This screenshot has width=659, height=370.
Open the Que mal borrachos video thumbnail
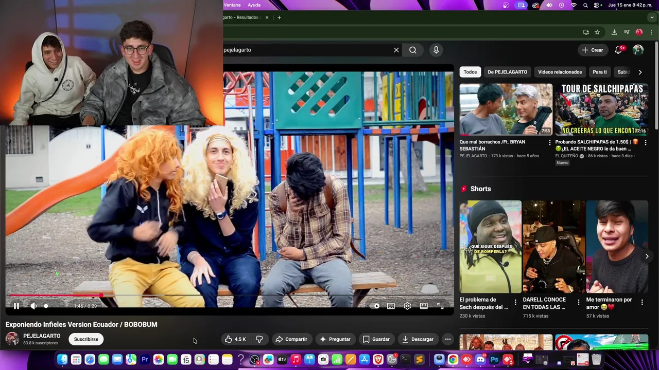click(506, 109)
